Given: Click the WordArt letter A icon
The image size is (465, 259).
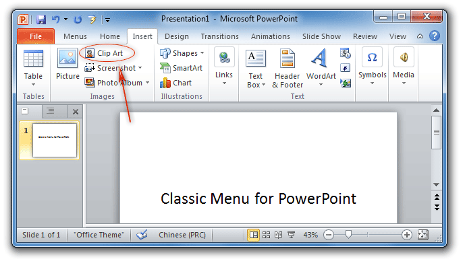Looking at the screenshot, I should (x=320, y=58).
